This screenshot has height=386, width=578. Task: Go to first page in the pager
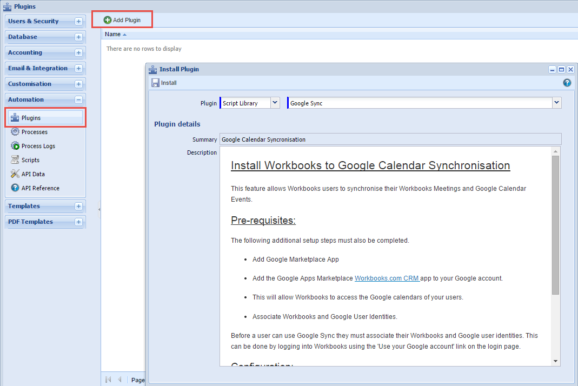coord(108,380)
